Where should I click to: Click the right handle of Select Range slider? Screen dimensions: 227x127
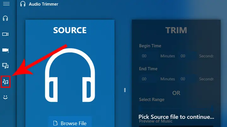click(x=212, y=109)
